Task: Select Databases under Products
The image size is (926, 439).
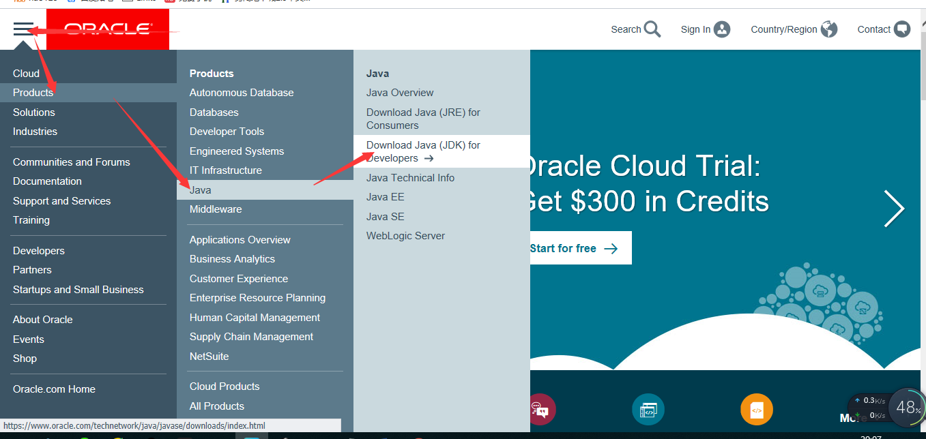Action: pos(214,112)
